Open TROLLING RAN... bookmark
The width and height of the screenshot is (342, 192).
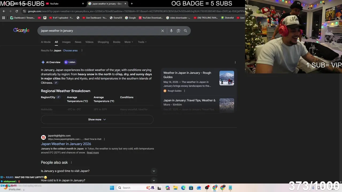click(206, 18)
